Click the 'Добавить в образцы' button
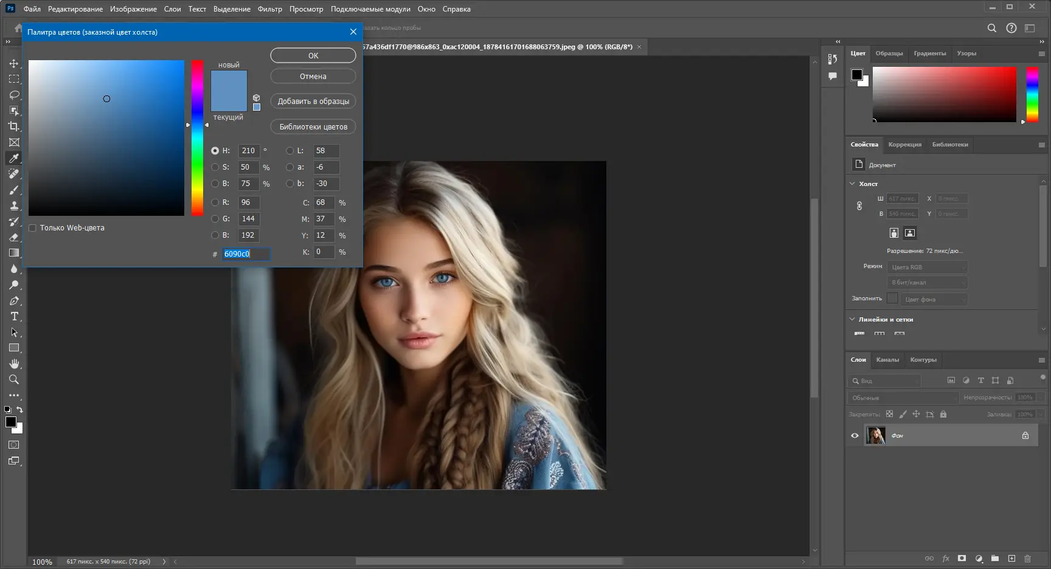 313,102
